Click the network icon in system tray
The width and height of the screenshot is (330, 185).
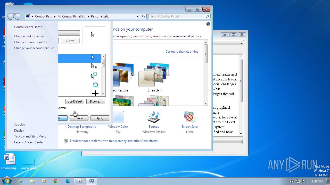298,181
